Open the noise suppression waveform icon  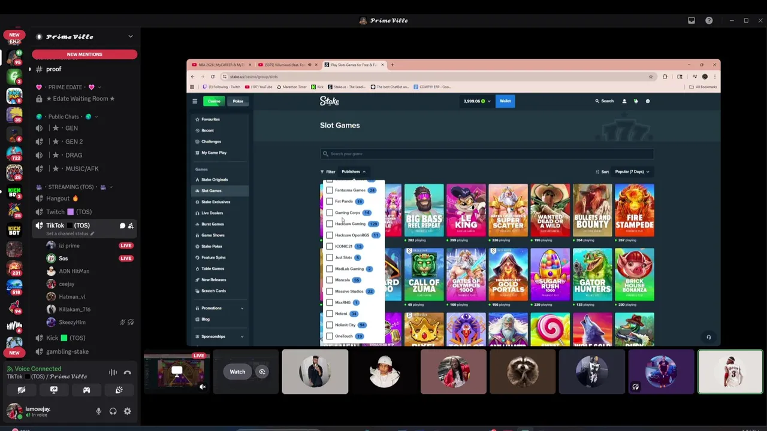(113, 372)
